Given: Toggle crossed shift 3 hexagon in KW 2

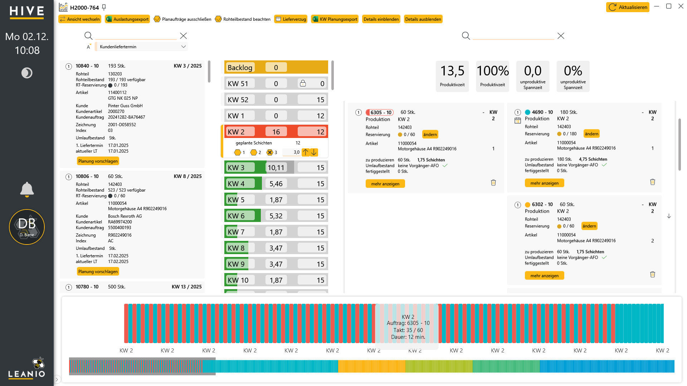Looking at the screenshot, I should [x=270, y=153].
